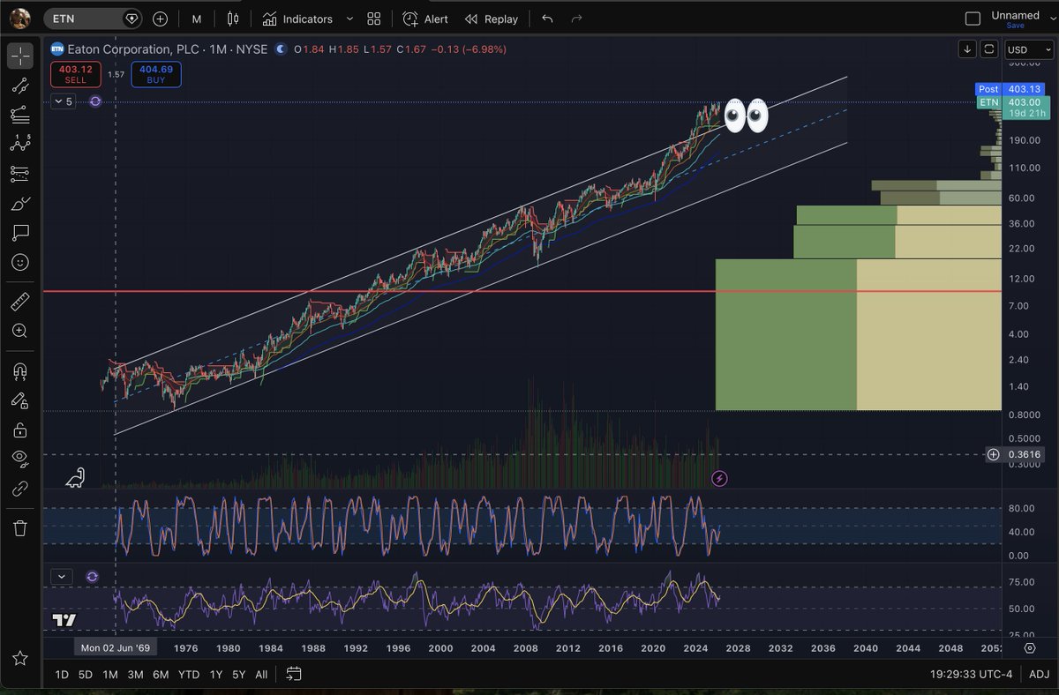The height and width of the screenshot is (695, 1059).
Task: Expand the Indicators dropdown arrow
Action: pyautogui.click(x=349, y=19)
